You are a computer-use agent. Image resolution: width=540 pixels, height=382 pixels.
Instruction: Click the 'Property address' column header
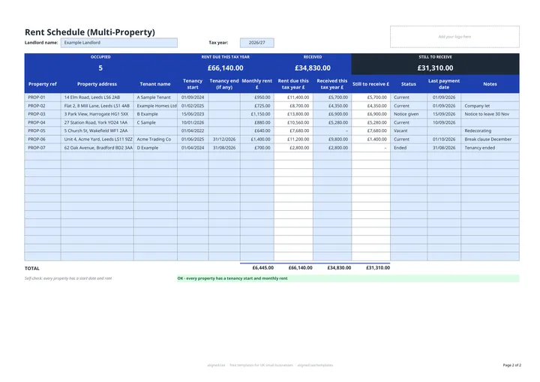[x=97, y=84]
